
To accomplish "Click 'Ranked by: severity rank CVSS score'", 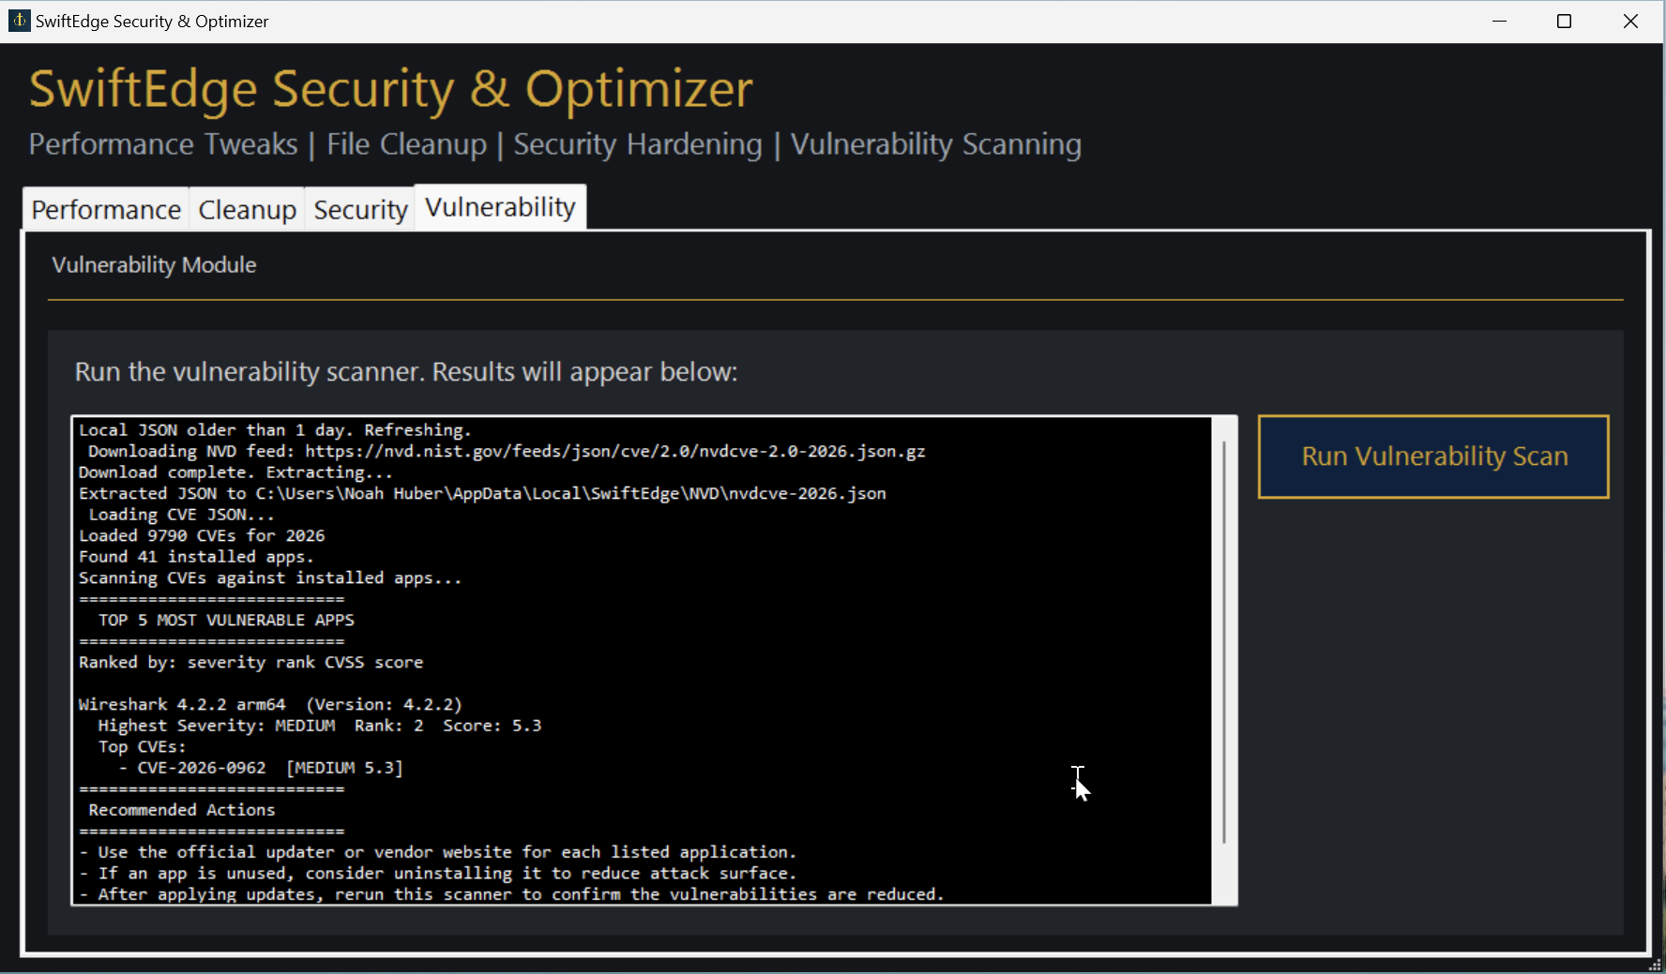I will coord(250,662).
